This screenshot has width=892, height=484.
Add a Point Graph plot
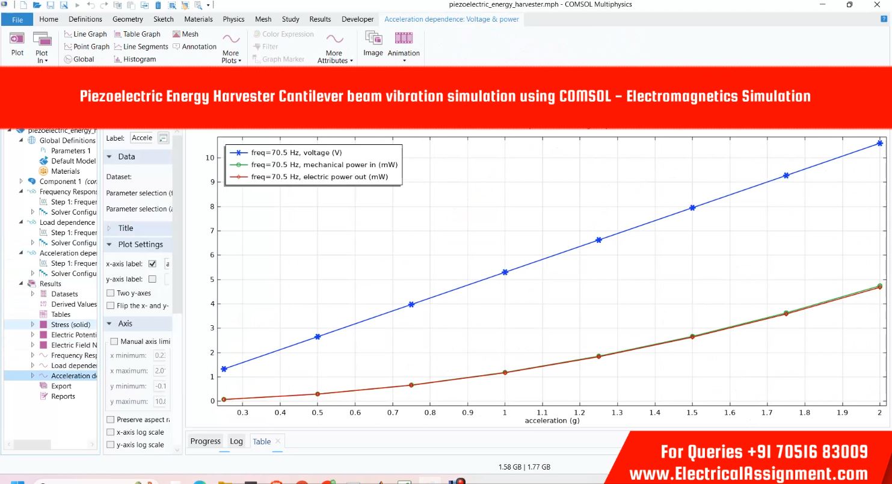click(x=87, y=47)
